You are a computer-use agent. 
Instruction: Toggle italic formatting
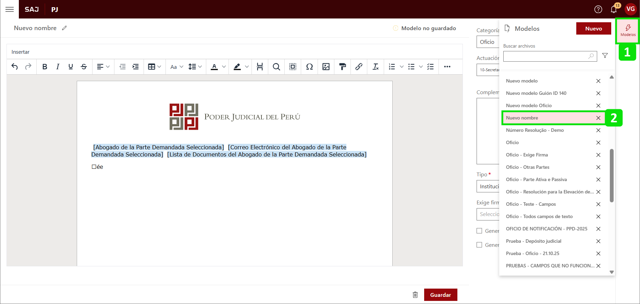pos(58,67)
